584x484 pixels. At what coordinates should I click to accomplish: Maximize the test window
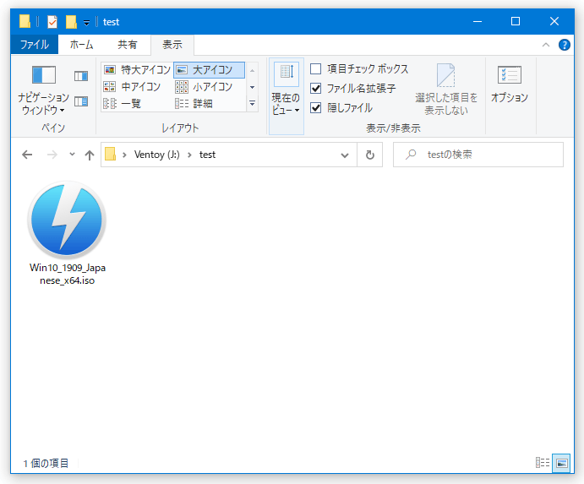[516, 22]
